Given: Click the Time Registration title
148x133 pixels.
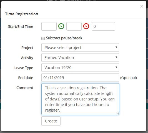Looking at the screenshot, I should click(x=22, y=14).
